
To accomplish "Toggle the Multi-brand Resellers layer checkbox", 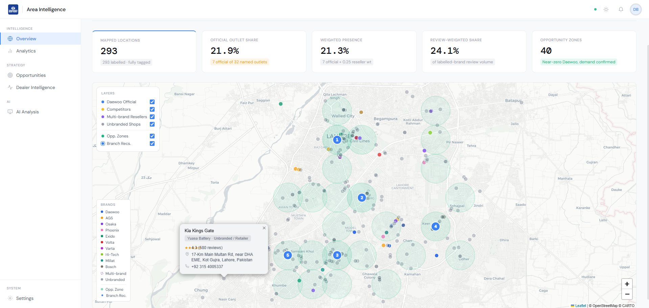I will point(152,117).
